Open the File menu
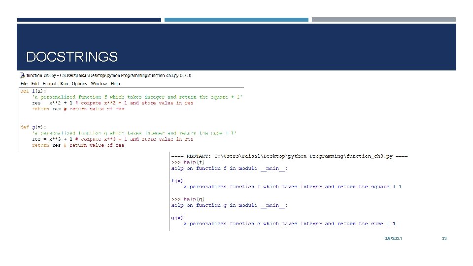The height and width of the screenshot is (266, 473). click(x=24, y=84)
